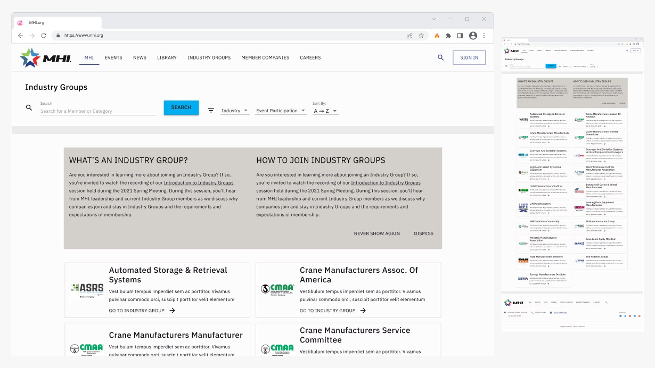
Task: Dismiss the industry group info banner
Action: (423, 233)
